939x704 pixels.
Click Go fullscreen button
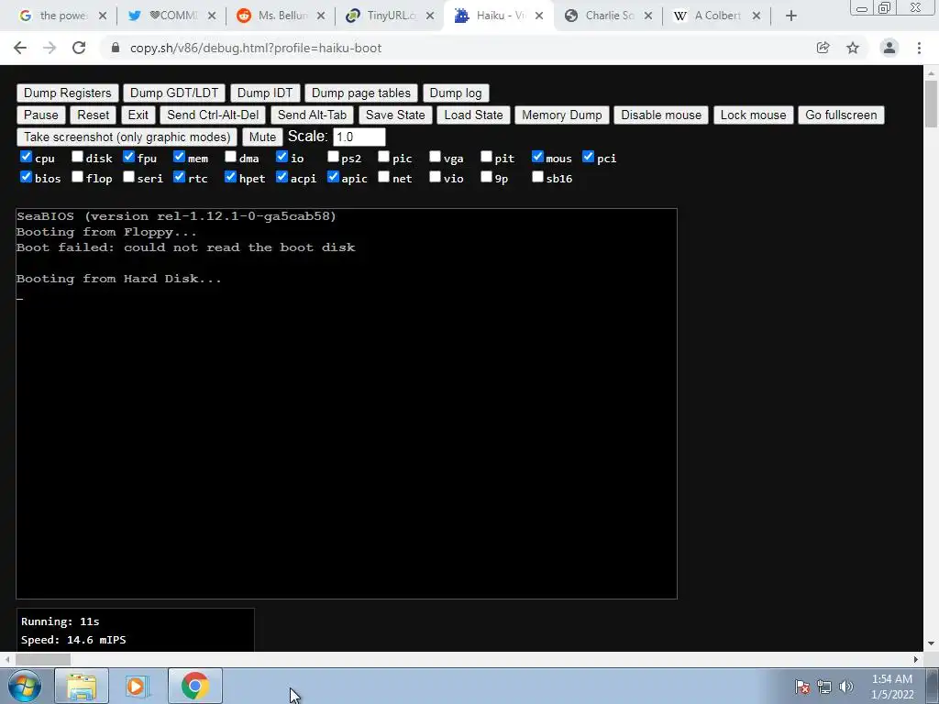pos(841,115)
